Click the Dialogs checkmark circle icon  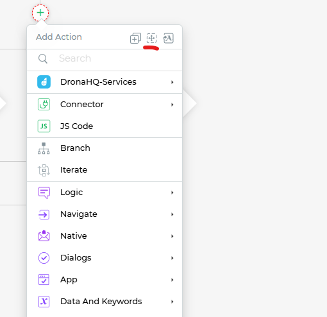click(x=44, y=258)
